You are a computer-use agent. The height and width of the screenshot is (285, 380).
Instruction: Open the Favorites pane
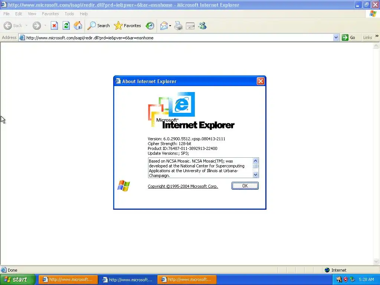pyautogui.click(x=128, y=26)
